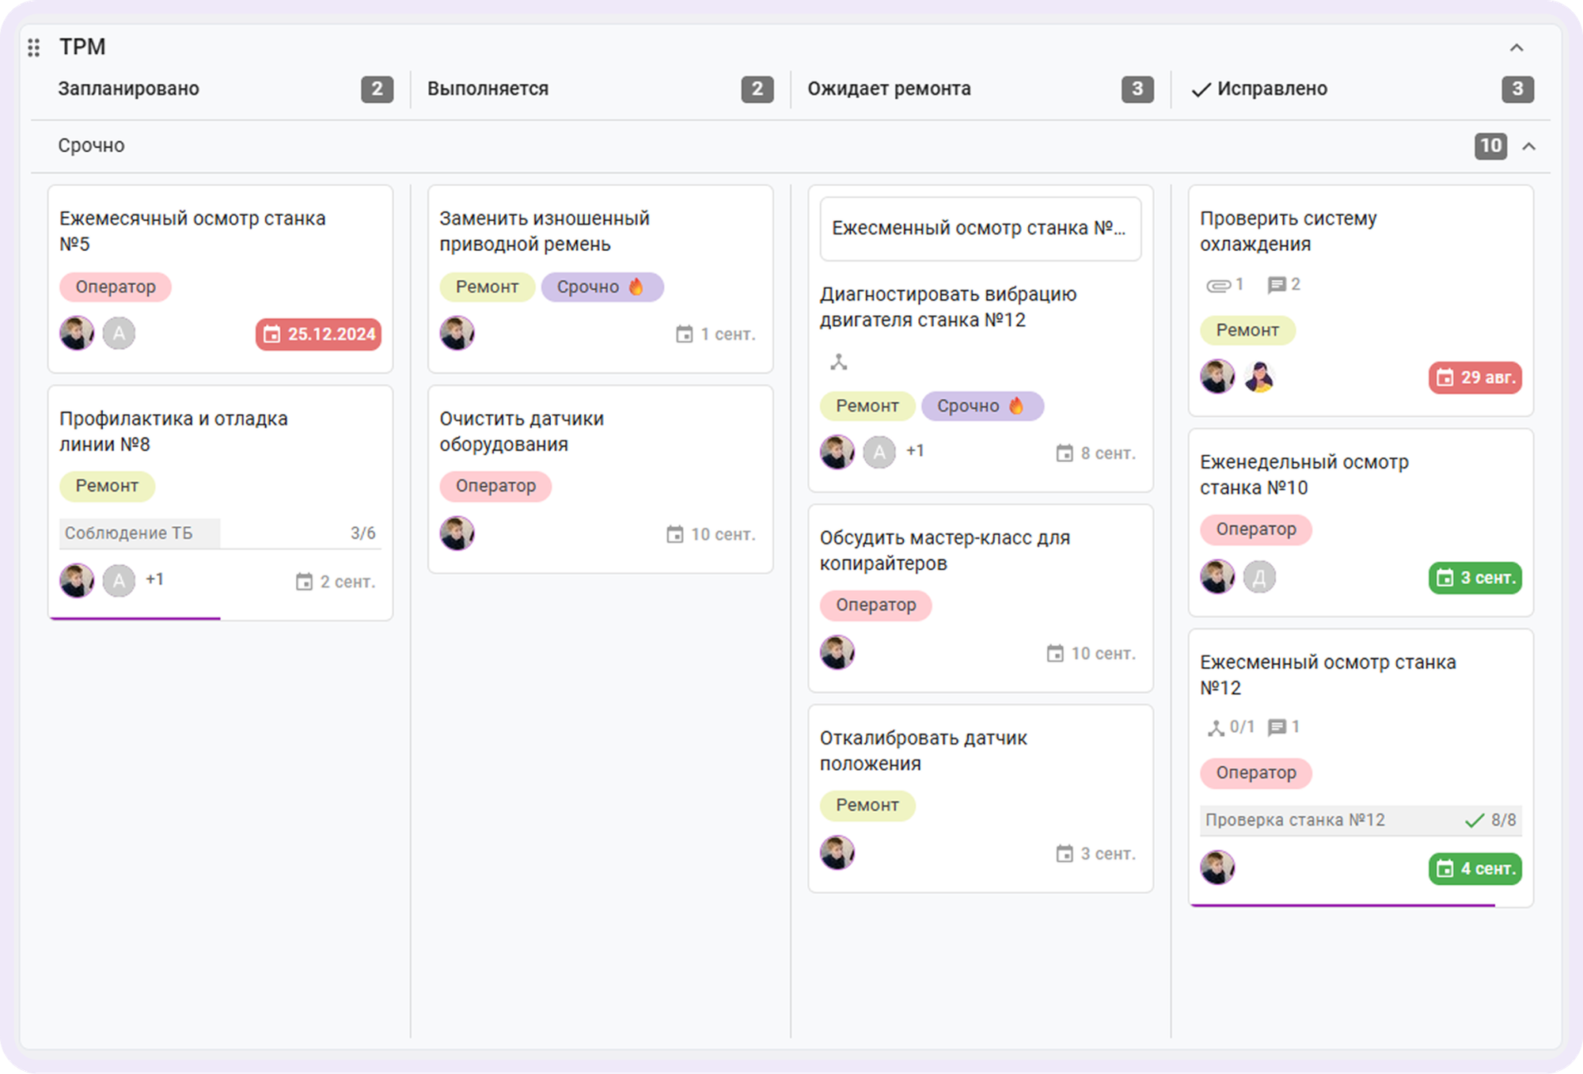
Task: Click the comment icon on Ежесменный осмотр №12
Action: pyautogui.click(x=1276, y=727)
